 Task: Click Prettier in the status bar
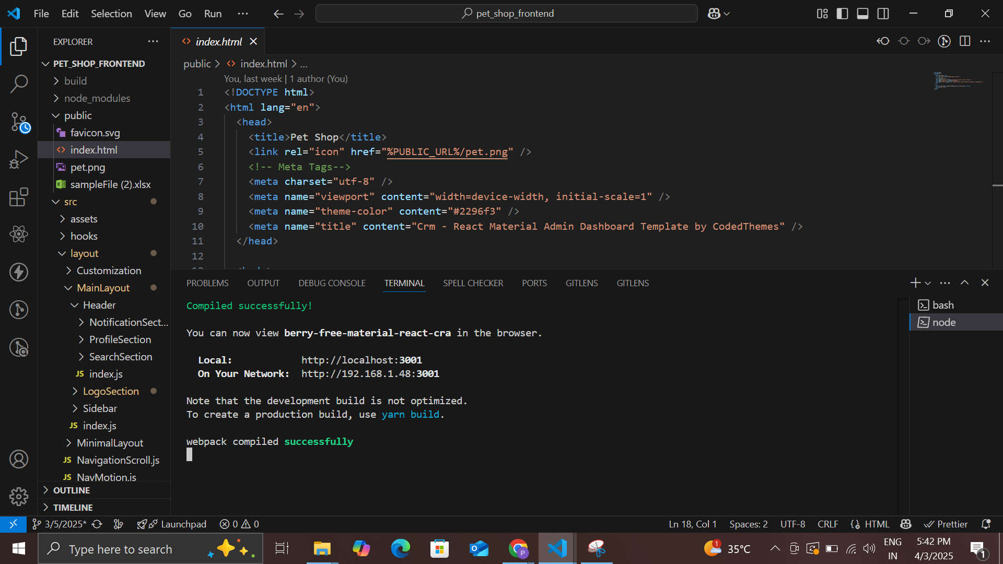click(x=946, y=524)
